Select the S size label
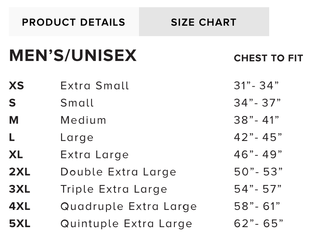 (x=12, y=103)
